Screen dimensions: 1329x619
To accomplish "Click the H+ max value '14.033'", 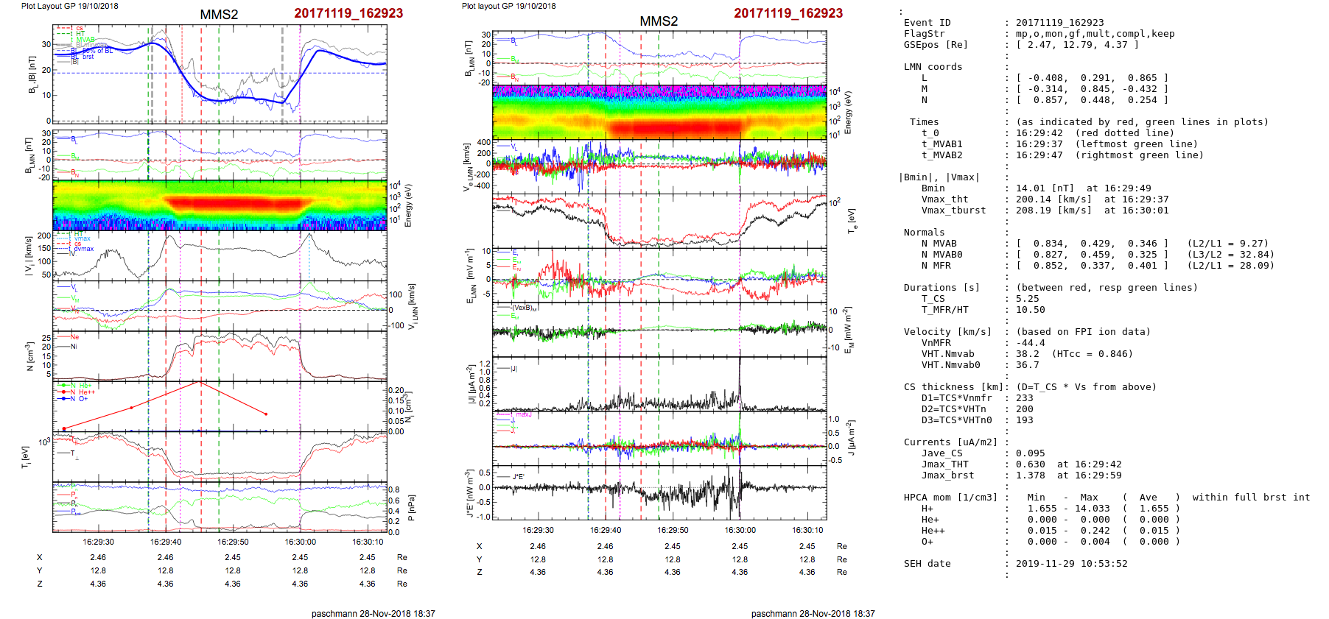I will (x=1092, y=509).
